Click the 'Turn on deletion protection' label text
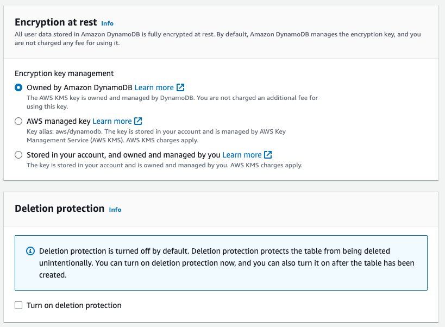Screen dimensions: 445x327 click(74, 305)
